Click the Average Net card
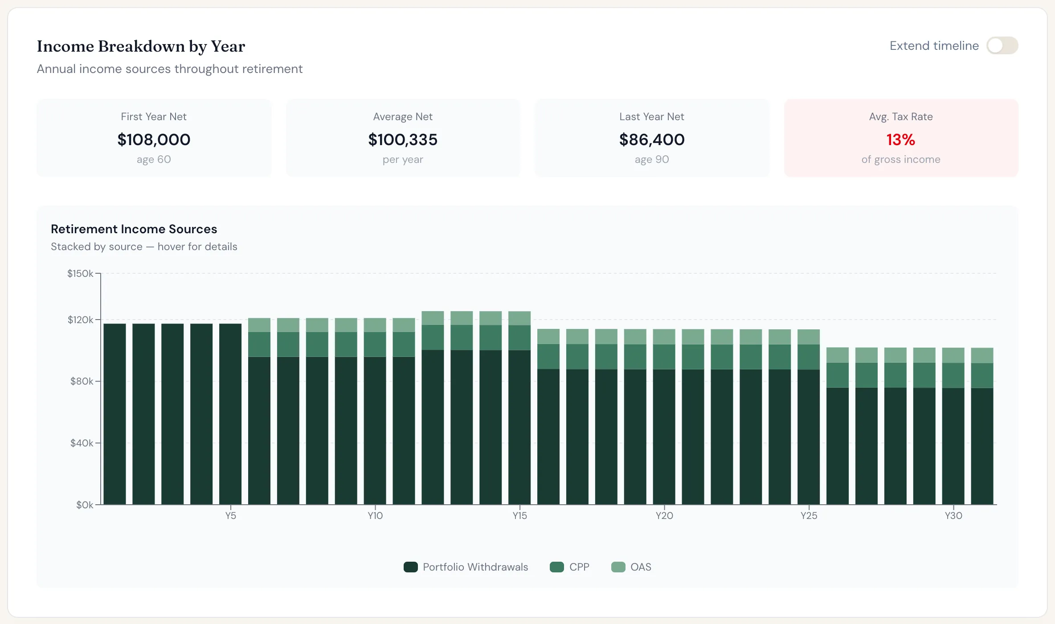This screenshot has height=624, width=1055. click(403, 138)
